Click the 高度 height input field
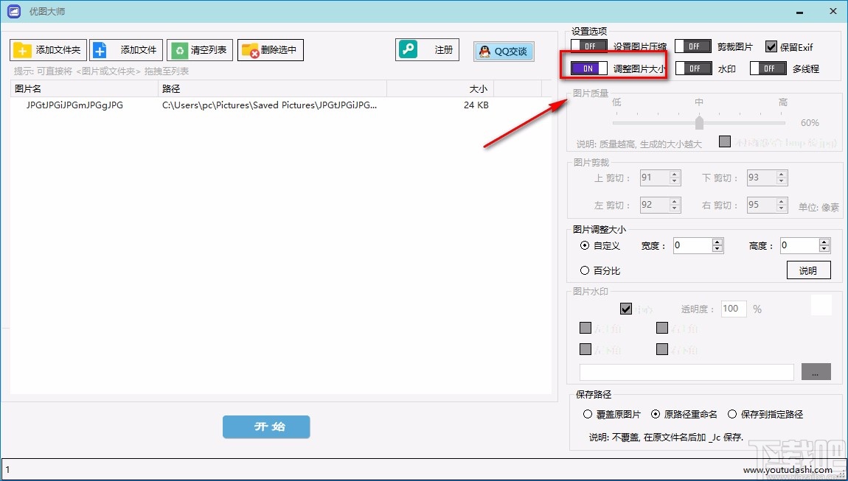This screenshot has height=481, width=848. coord(799,245)
